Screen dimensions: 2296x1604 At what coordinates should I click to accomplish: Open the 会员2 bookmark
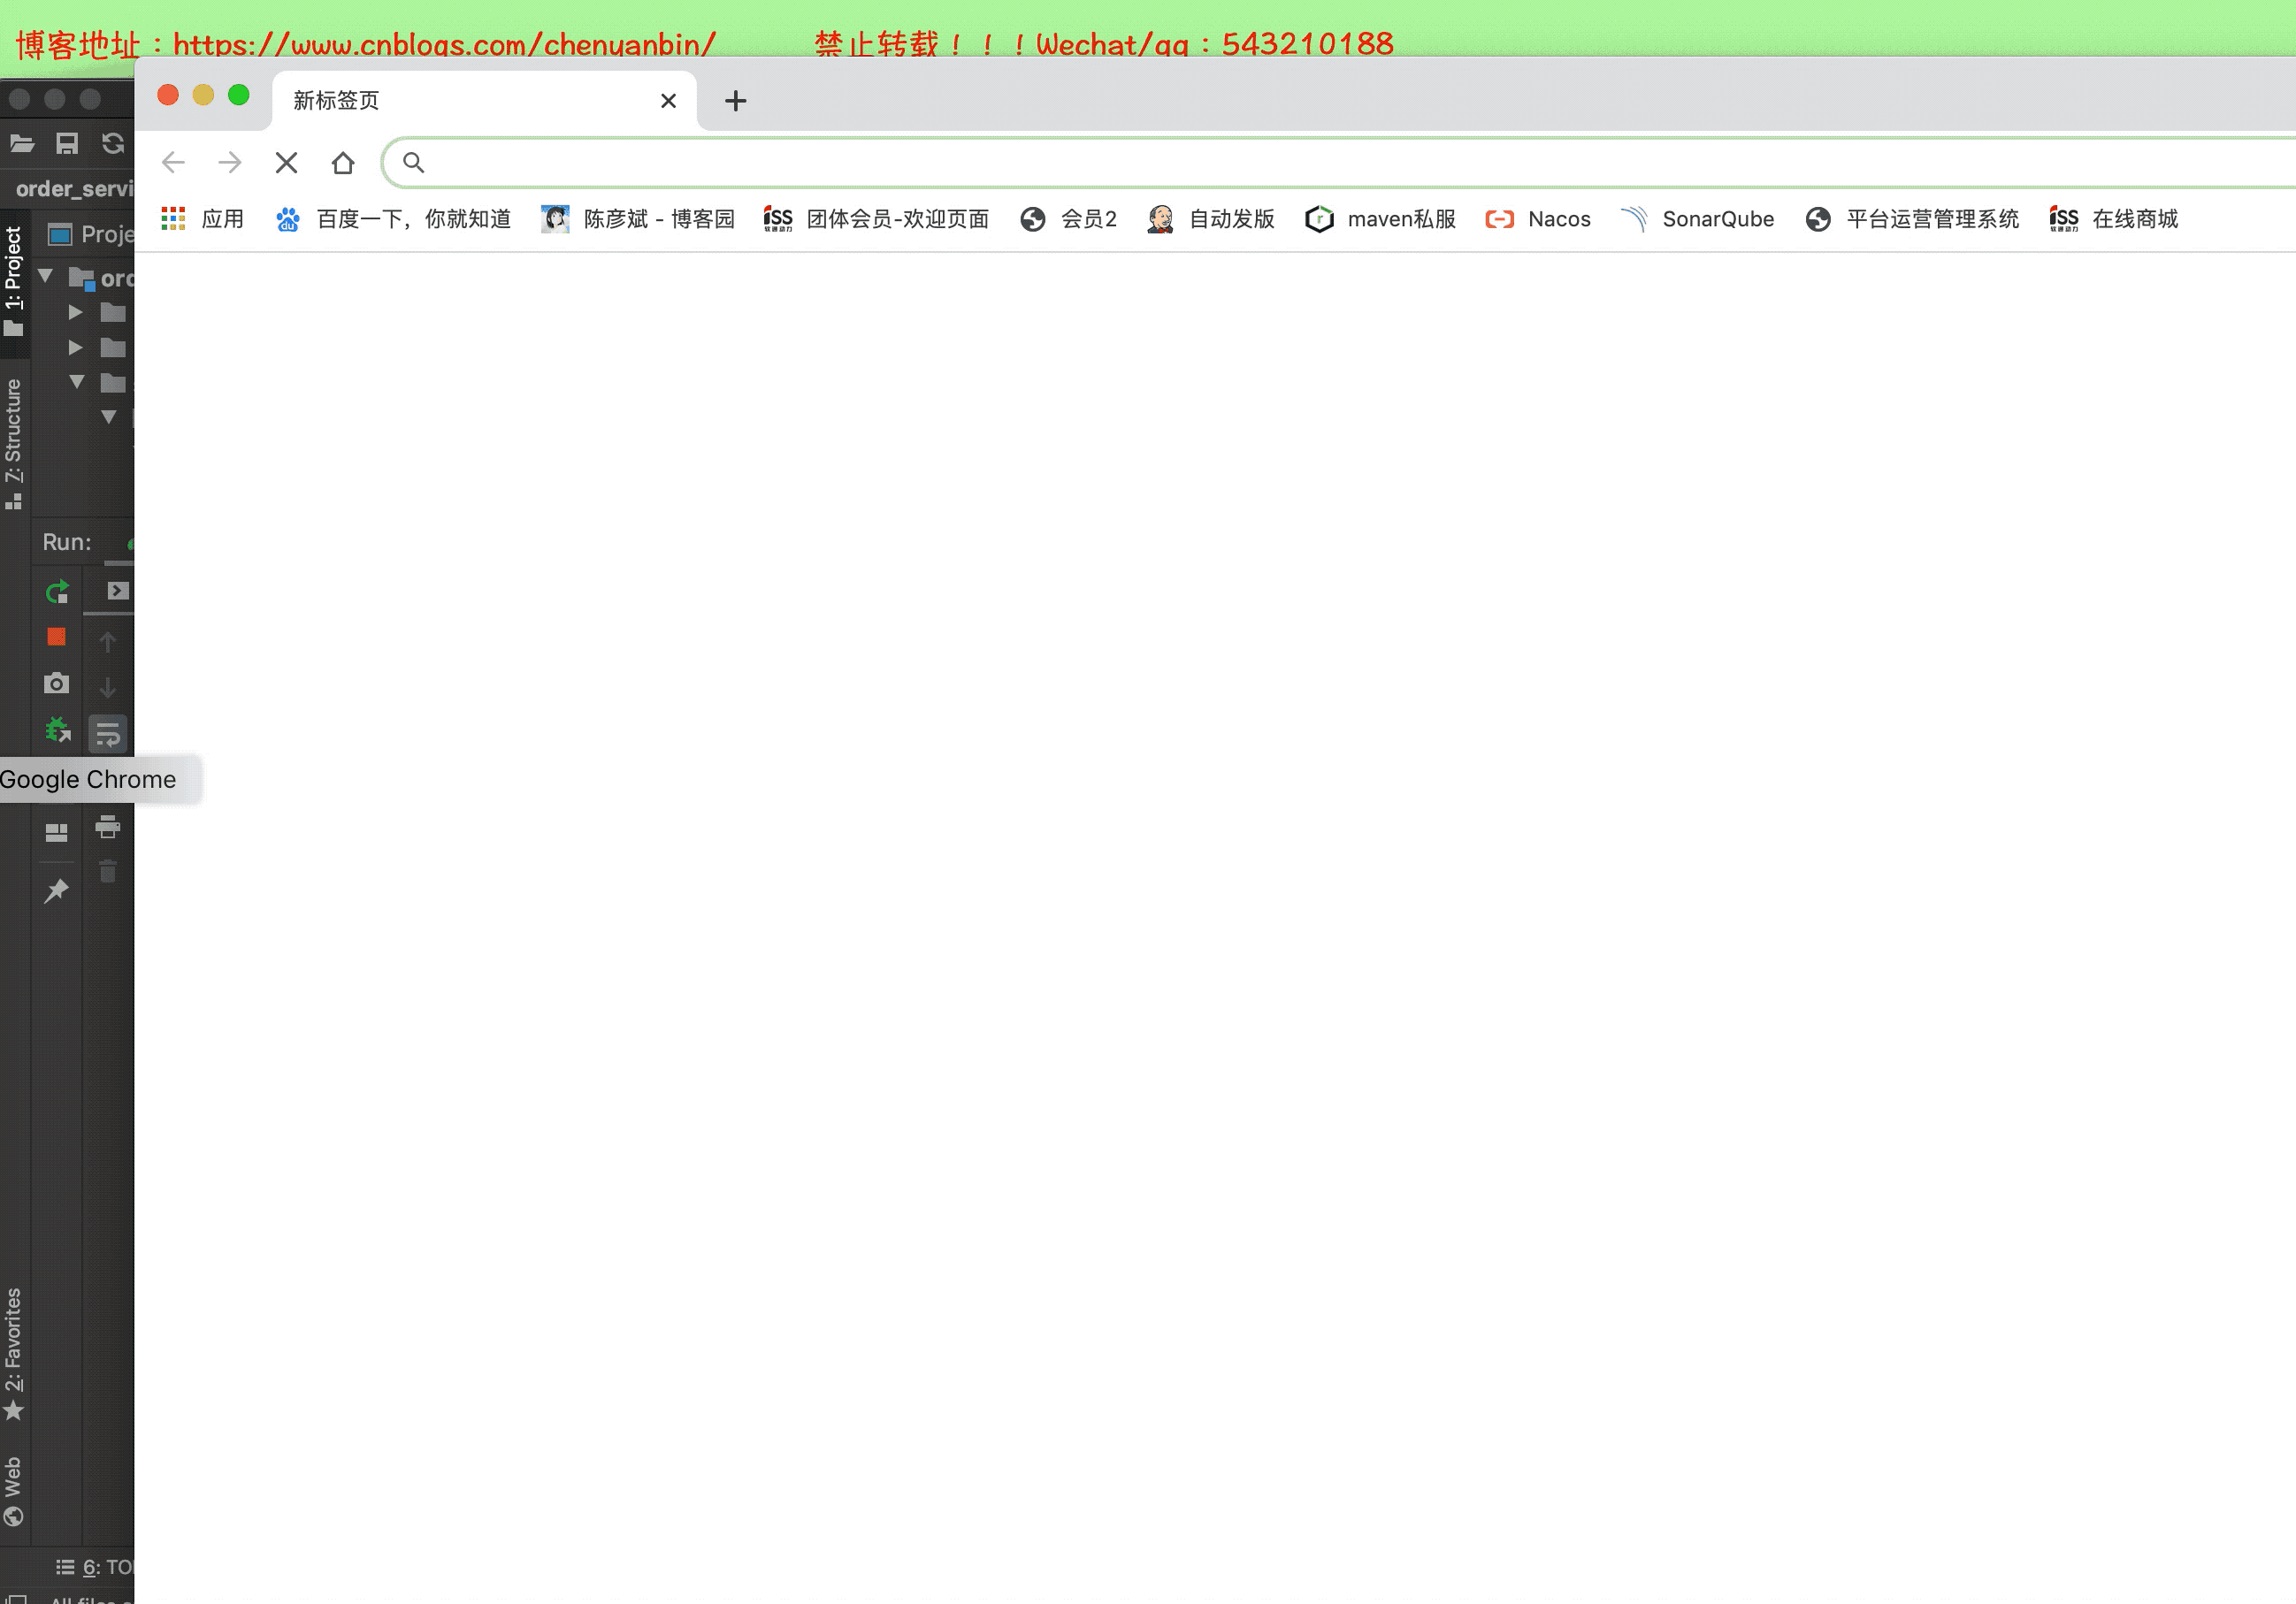pos(1068,219)
